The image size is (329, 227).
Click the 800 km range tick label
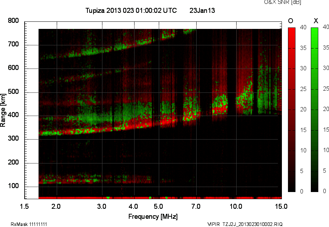[x=13, y=21]
